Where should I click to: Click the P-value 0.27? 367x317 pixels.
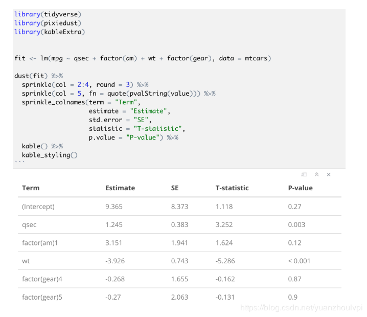[295, 207]
